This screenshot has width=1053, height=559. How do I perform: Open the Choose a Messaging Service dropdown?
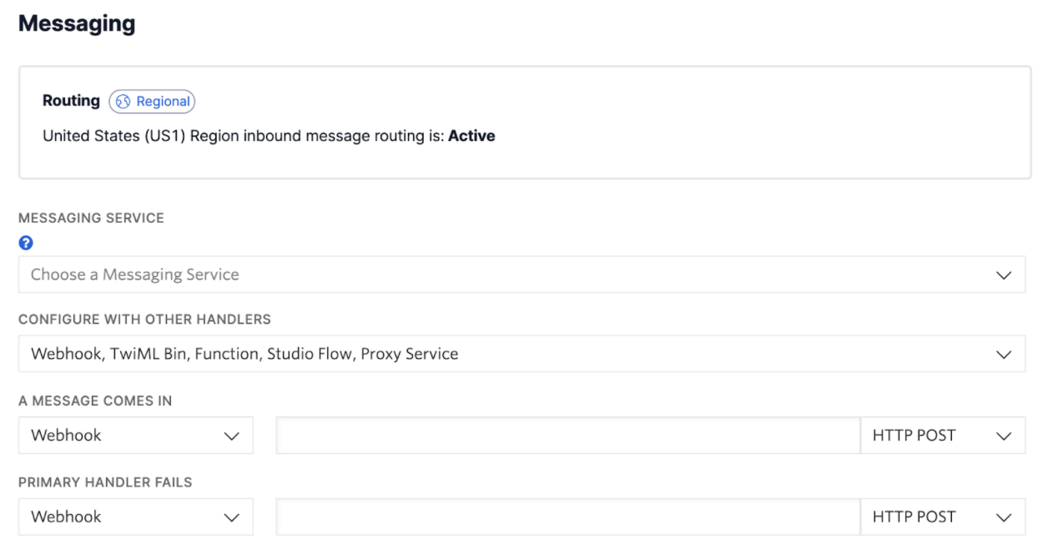(x=521, y=274)
